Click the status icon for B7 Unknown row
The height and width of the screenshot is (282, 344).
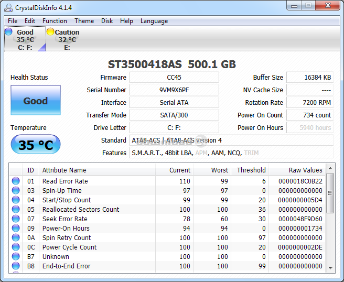(x=16, y=256)
